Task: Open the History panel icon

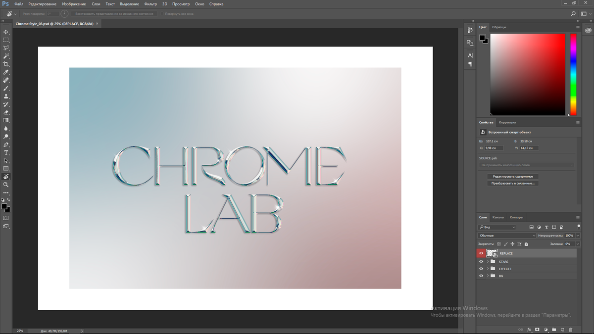Action: [470, 31]
